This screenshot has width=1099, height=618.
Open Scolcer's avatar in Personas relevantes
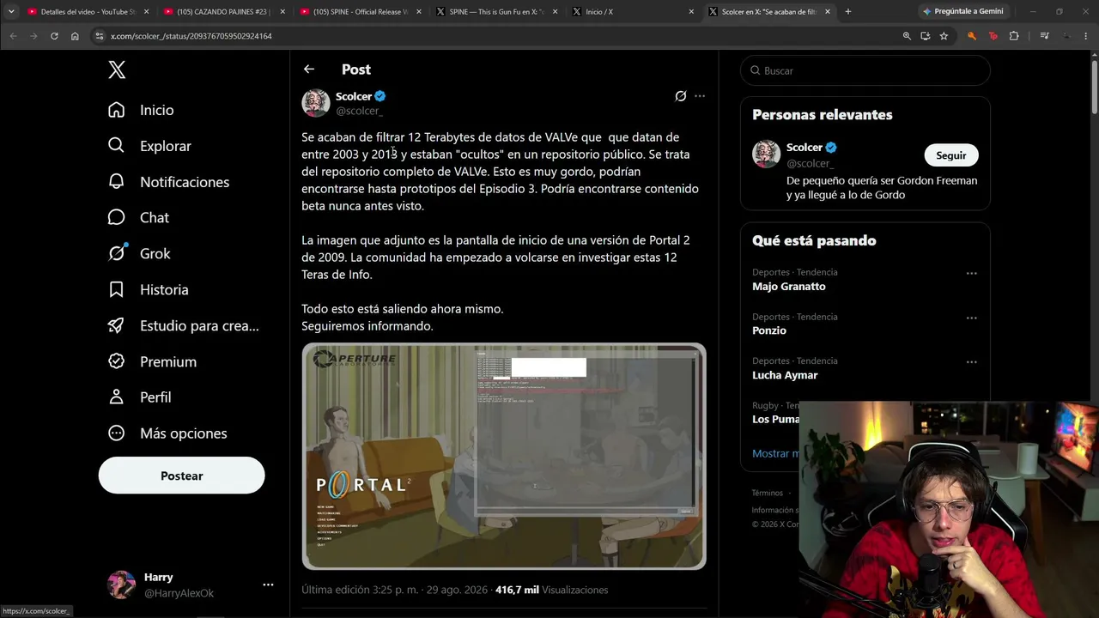[767, 154]
